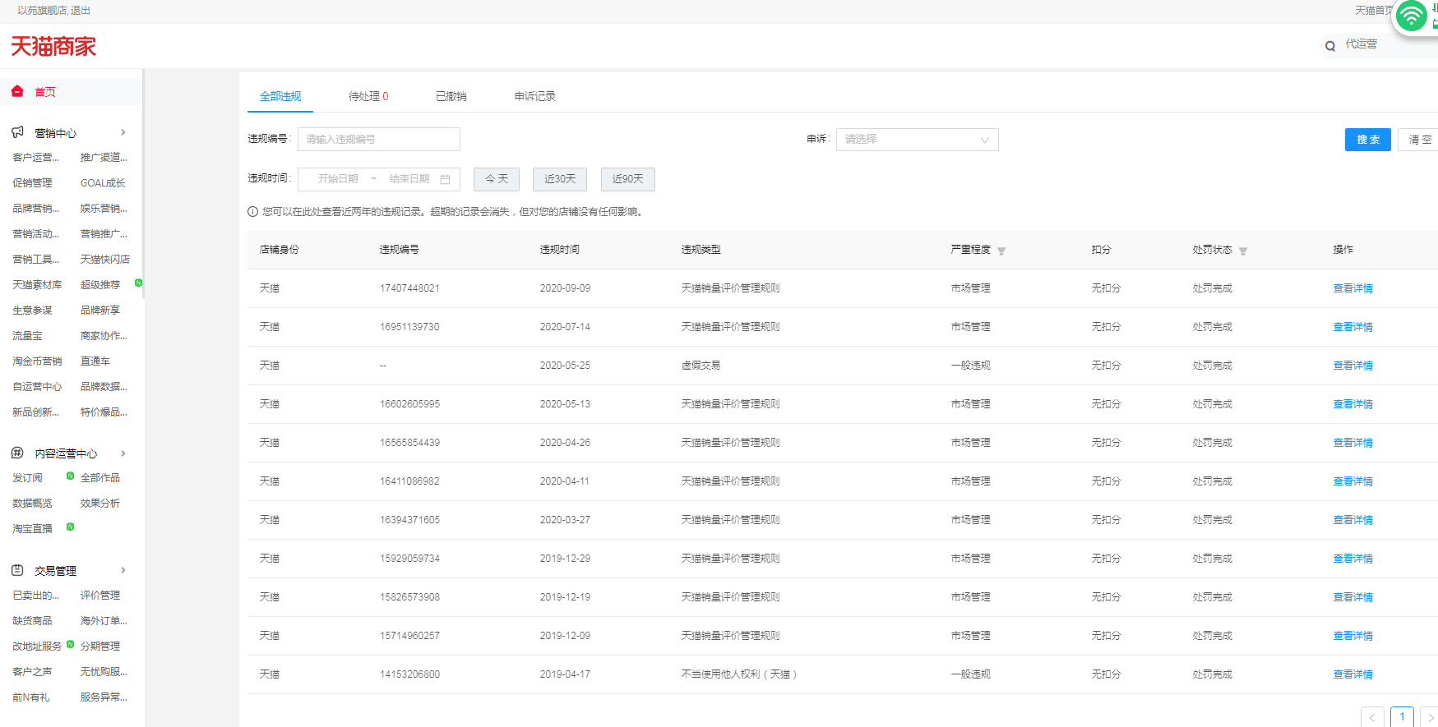This screenshot has height=727, width=1438.
Task: Expand the 内容运营中心 section chevron
Action: (123, 453)
